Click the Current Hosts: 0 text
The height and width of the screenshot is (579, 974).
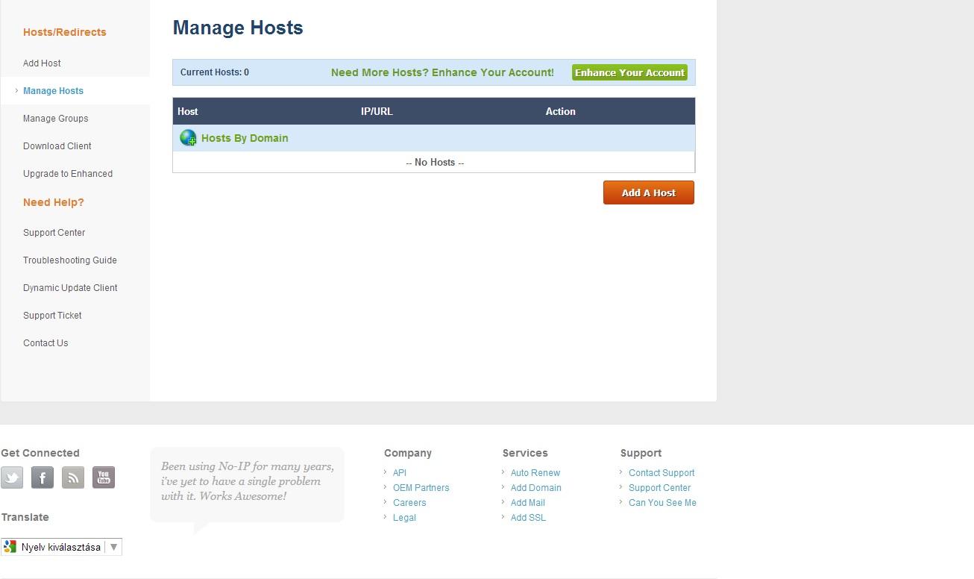[215, 72]
